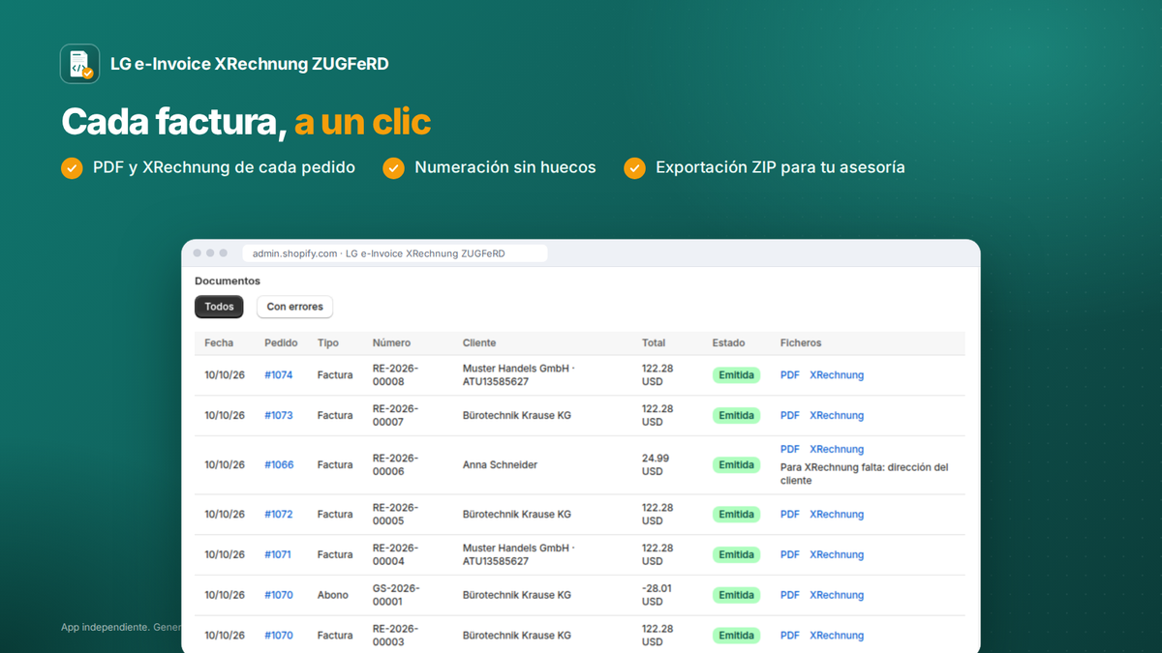The image size is (1162, 653).
Task: Click checkmark icon beside Numeración sin huecos
Action: 393,168
